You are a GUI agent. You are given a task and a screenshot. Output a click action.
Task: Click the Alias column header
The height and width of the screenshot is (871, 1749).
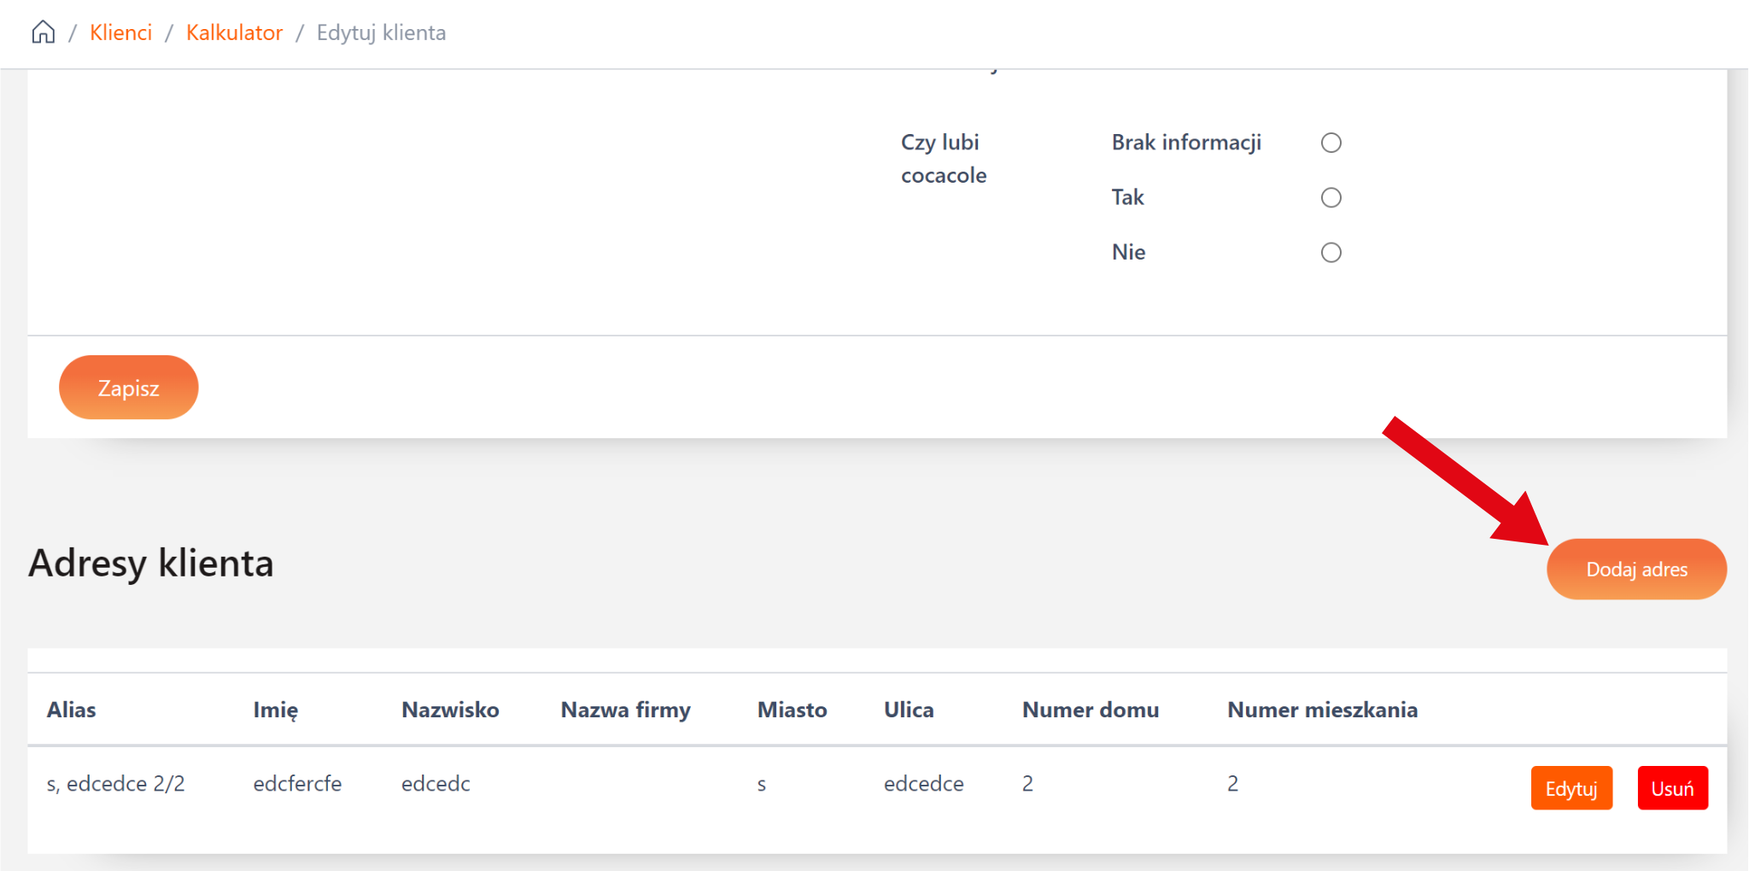(72, 710)
